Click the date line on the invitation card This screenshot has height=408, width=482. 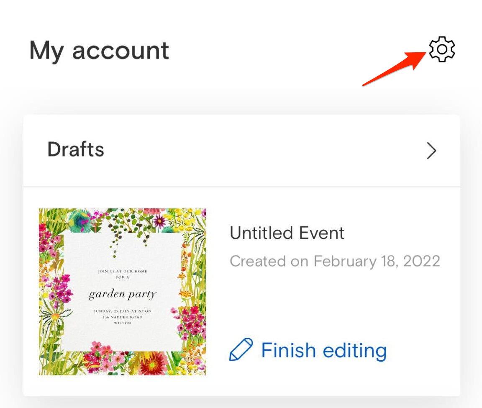122,311
